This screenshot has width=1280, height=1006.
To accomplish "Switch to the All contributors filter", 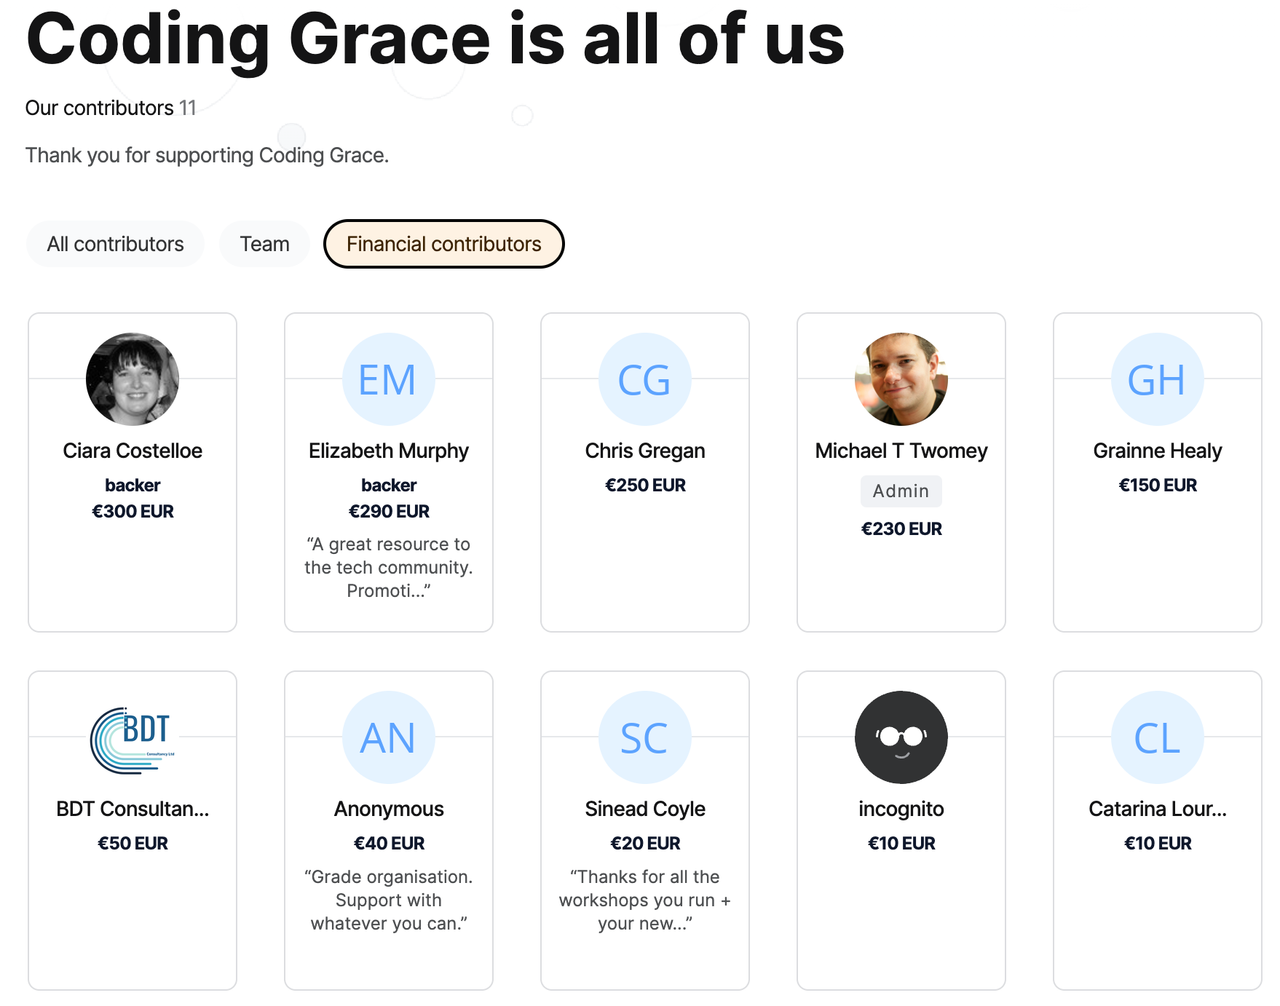I will tap(115, 244).
